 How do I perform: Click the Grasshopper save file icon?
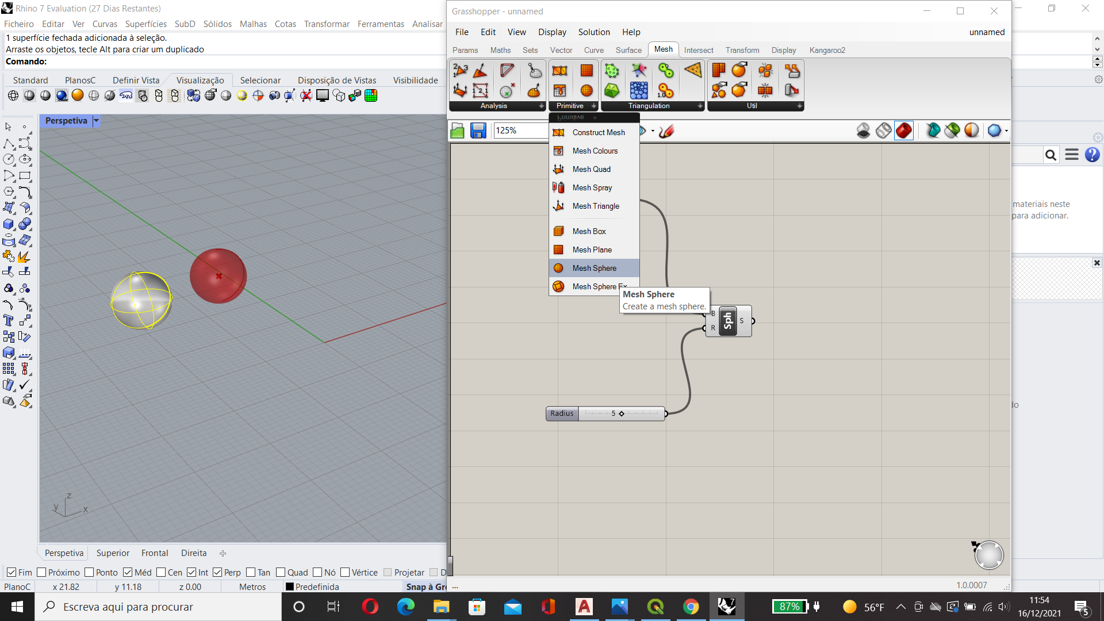click(x=478, y=131)
